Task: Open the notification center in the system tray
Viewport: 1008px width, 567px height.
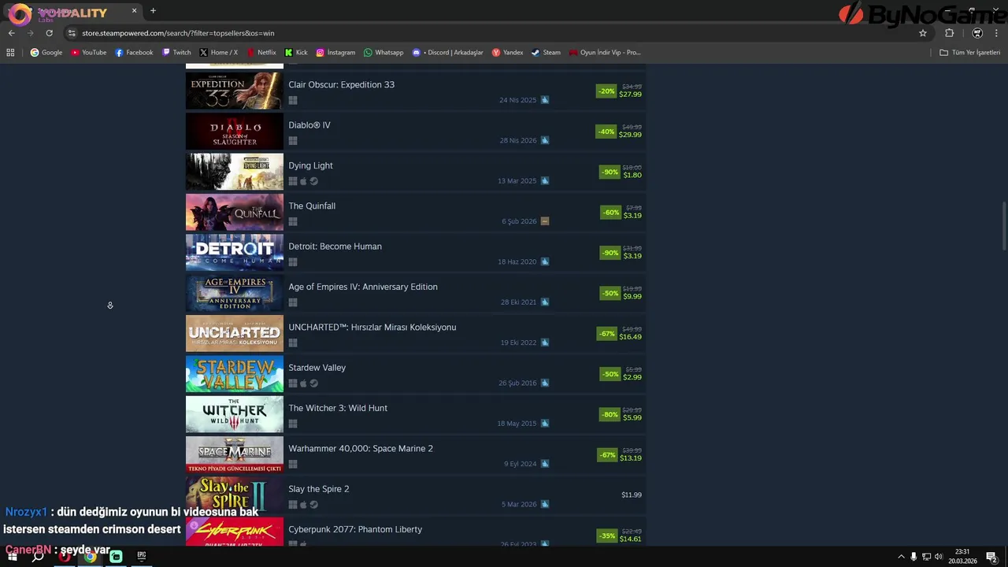Action: 991,557
